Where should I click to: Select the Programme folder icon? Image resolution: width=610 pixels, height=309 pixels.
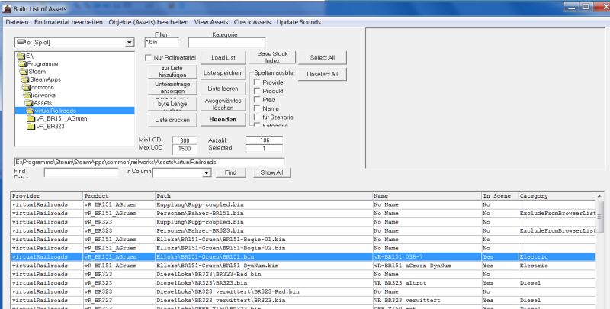(22, 63)
